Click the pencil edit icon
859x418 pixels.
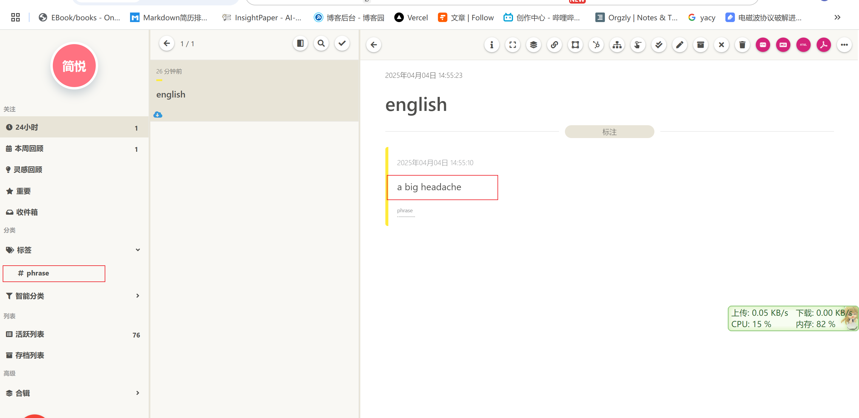click(x=680, y=45)
